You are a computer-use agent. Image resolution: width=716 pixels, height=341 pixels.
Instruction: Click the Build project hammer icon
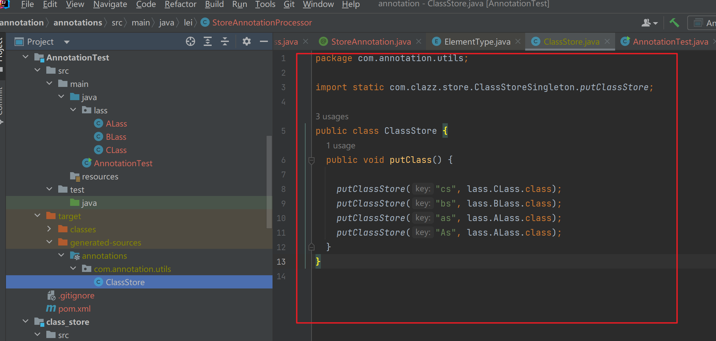(x=674, y=22)
